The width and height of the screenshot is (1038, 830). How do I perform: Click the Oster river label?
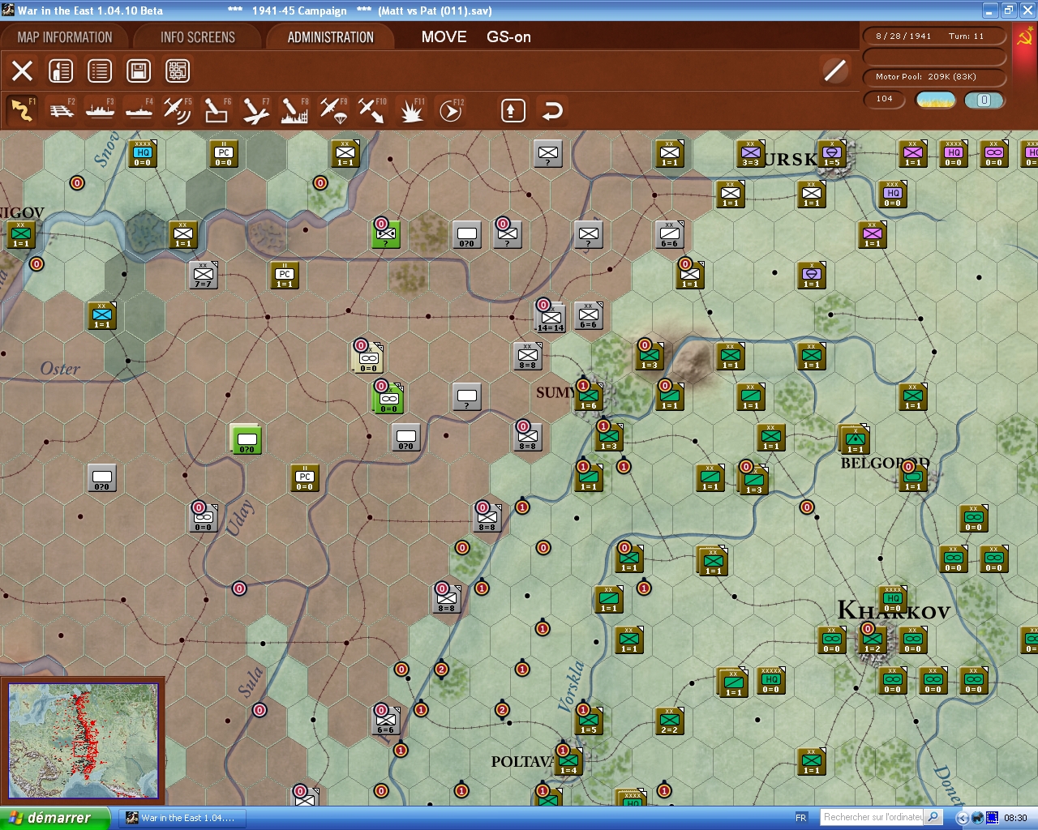coord(60,369)
